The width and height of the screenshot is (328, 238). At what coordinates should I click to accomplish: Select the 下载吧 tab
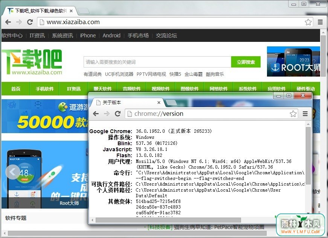coord(40,11)
